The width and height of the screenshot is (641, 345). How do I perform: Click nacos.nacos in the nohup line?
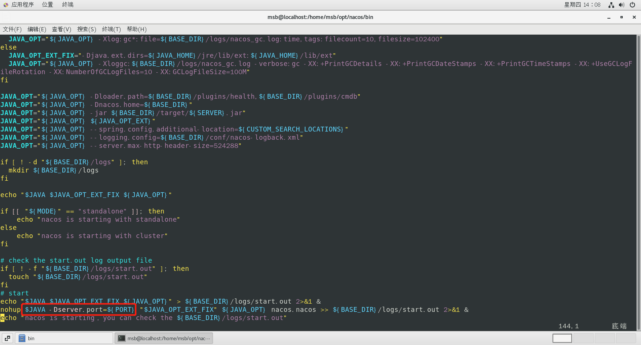coord(294,310)
